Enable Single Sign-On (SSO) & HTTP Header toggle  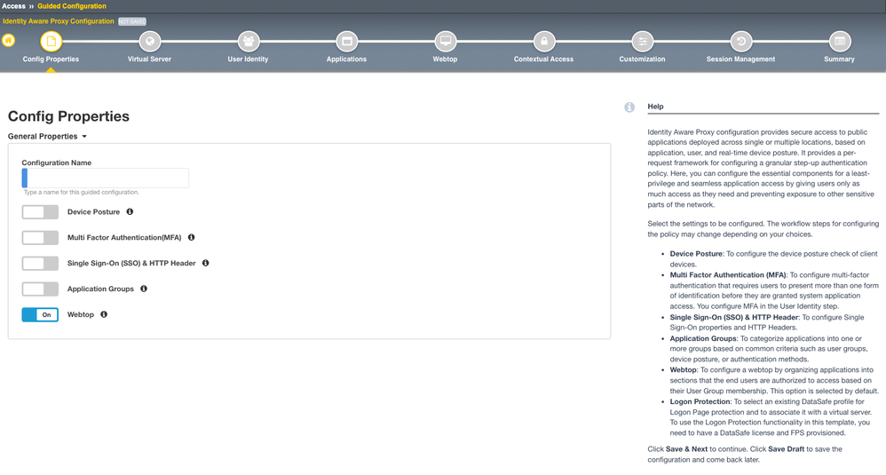point(40,263)
